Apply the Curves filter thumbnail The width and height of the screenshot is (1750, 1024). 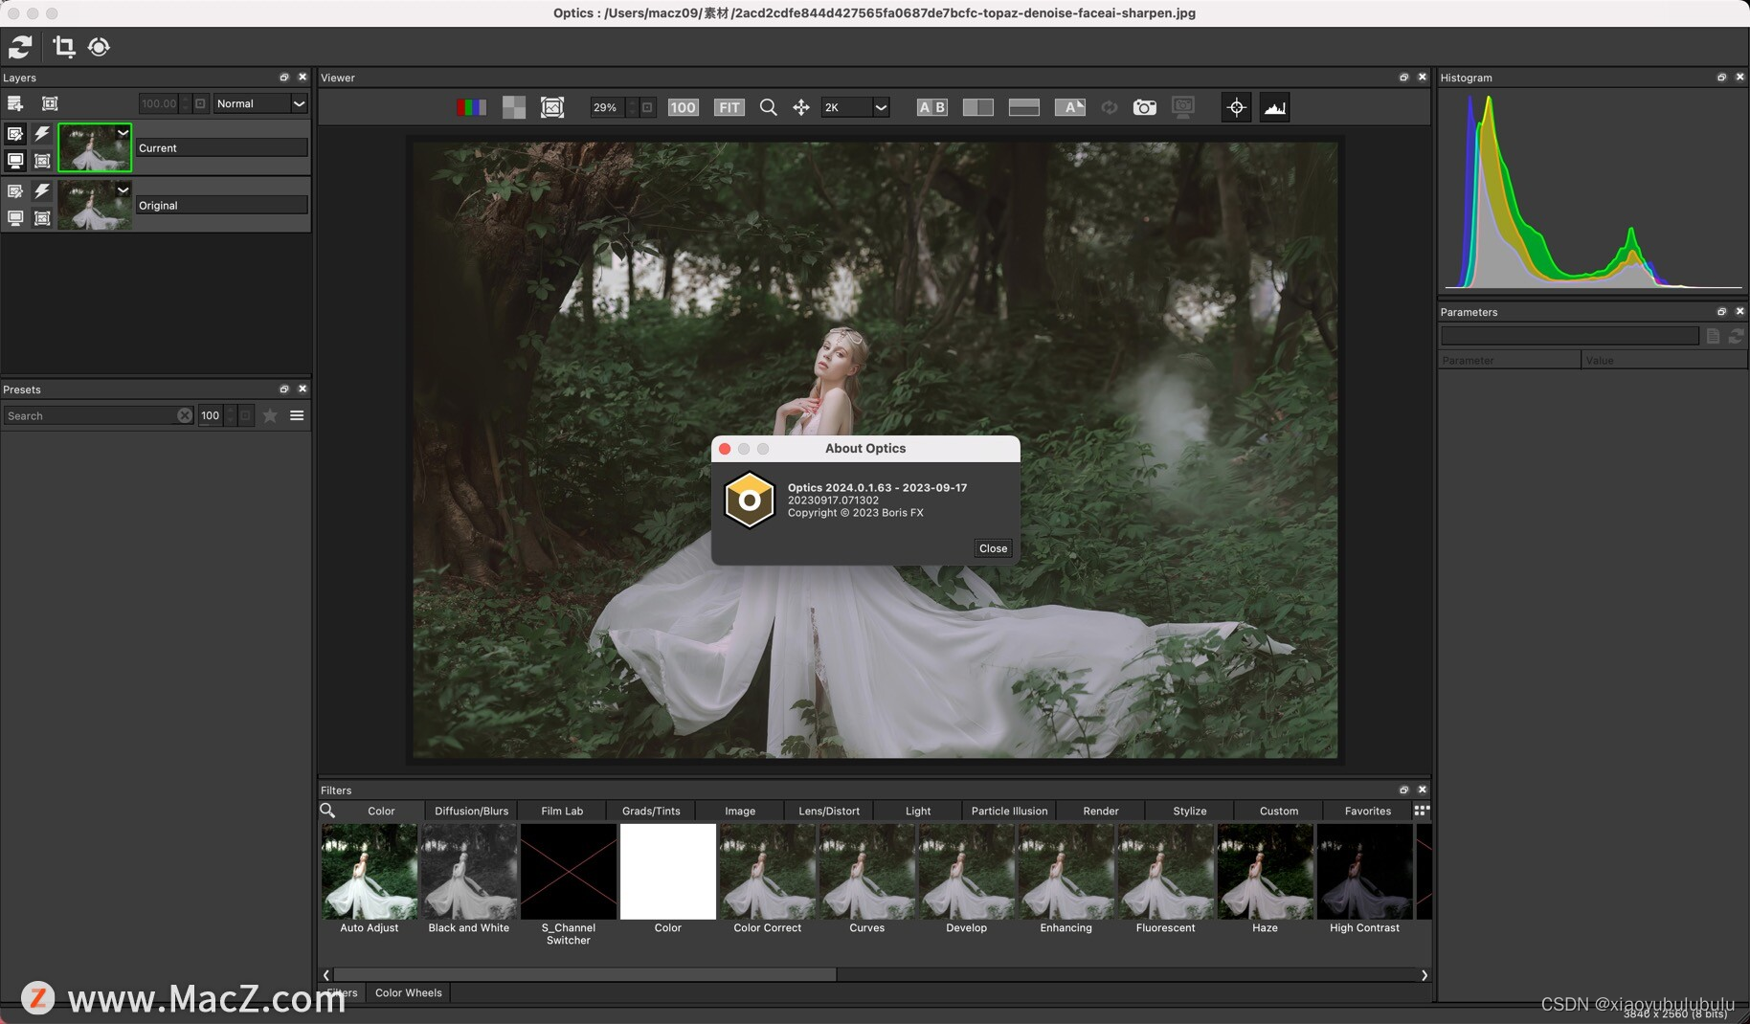[867, 872]
